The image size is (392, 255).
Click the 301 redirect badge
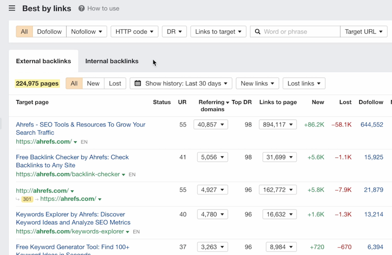click(27, 199)
